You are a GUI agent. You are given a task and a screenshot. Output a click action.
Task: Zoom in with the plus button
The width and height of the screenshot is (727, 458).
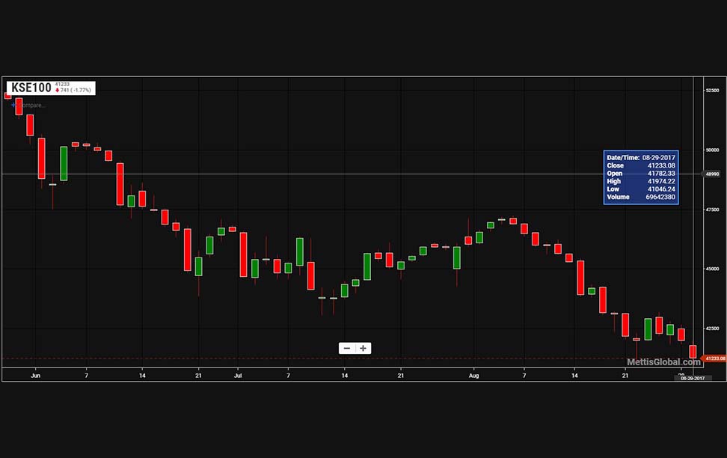pyautogui.click(x=363, y=348)
